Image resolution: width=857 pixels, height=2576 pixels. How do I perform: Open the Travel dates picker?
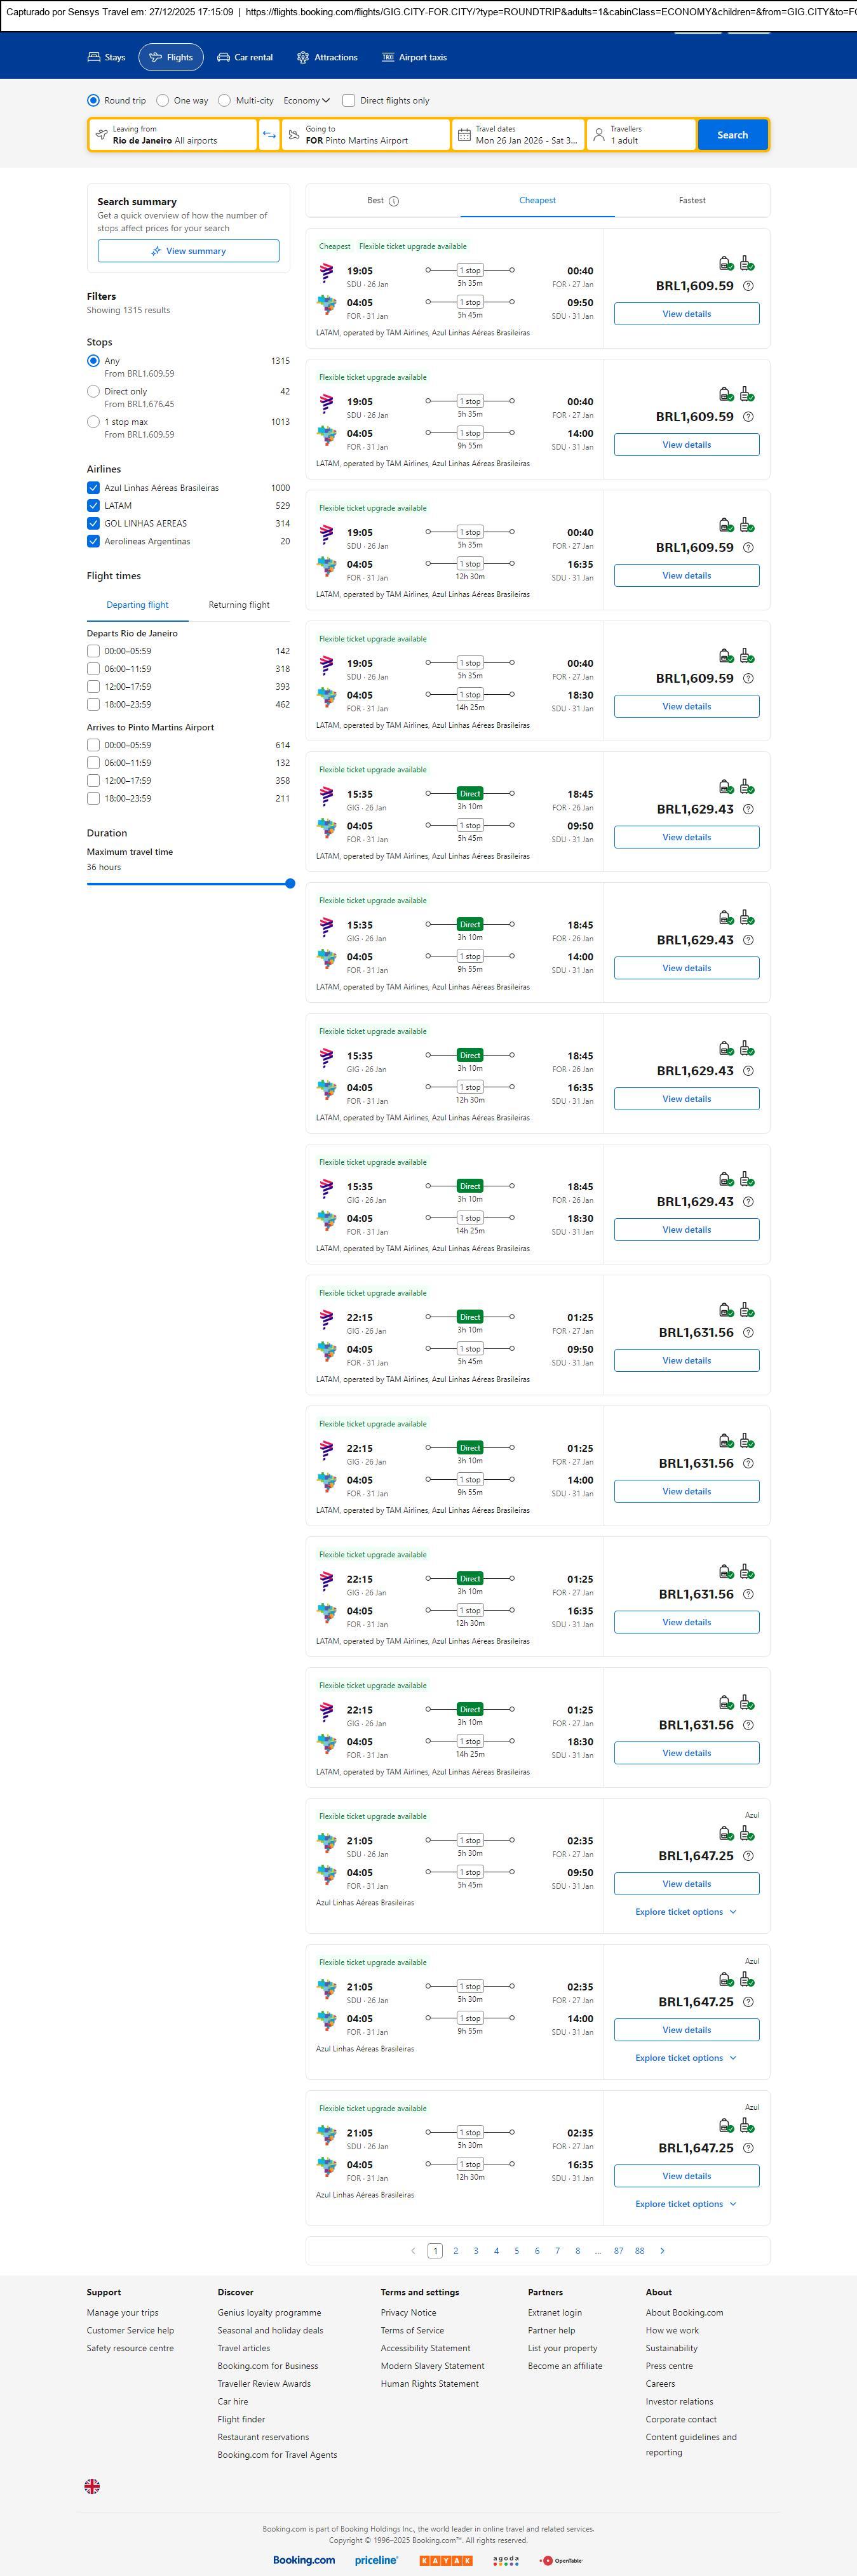pyautogui.click(x=518, y=135)
